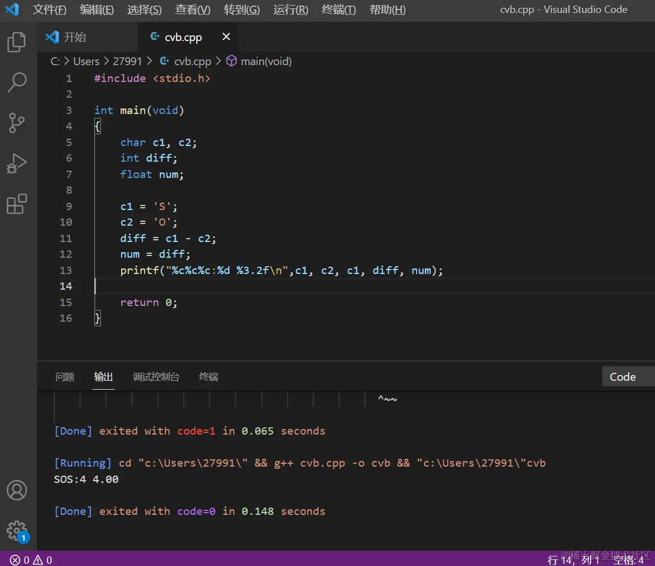This screenshot has height=566, width=655.
Task: Open the Source Control view icon
Action: (16, 122)
